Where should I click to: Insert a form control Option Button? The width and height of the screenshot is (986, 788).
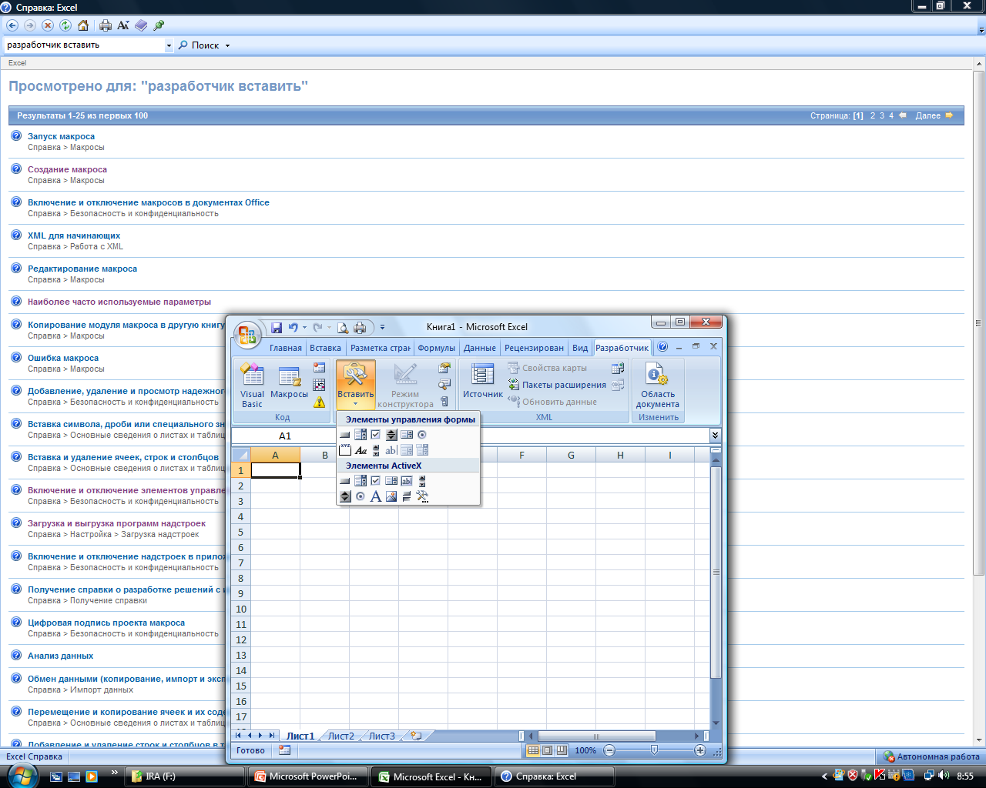tap(422, 435)
